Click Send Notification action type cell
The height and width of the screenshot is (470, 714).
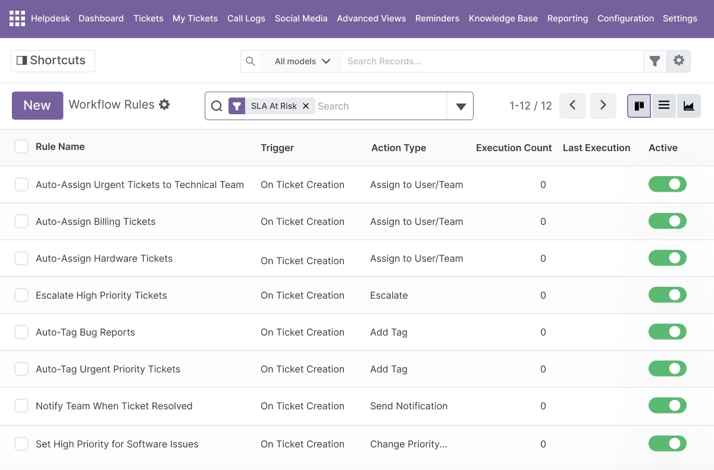(x=409, y=406)
